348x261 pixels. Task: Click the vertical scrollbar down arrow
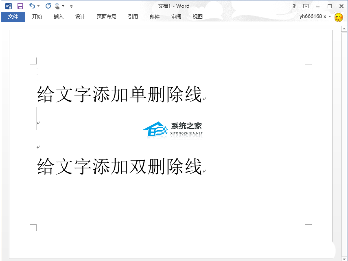344,259
